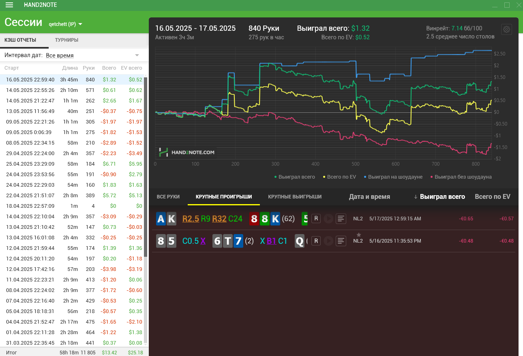Sort sessions by Всего column header
The image size is (523, 356).
click(109, 68)
